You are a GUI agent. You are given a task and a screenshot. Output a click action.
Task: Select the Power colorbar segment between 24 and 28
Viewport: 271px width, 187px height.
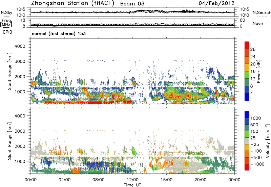pyautogui.click(x=247, y=53)
